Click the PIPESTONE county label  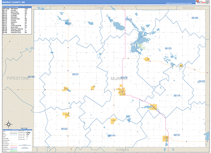pyautogui.click(x=18, y=79)
